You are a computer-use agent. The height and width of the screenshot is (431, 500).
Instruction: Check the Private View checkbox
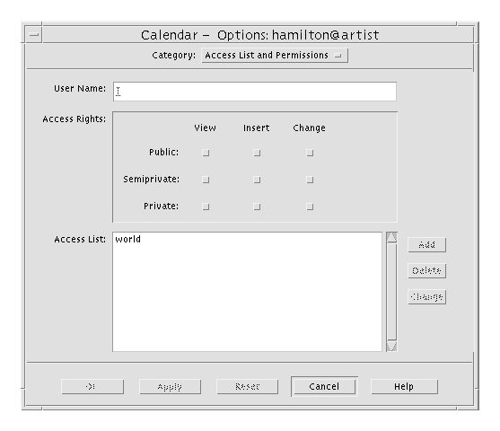pos(206,207)
